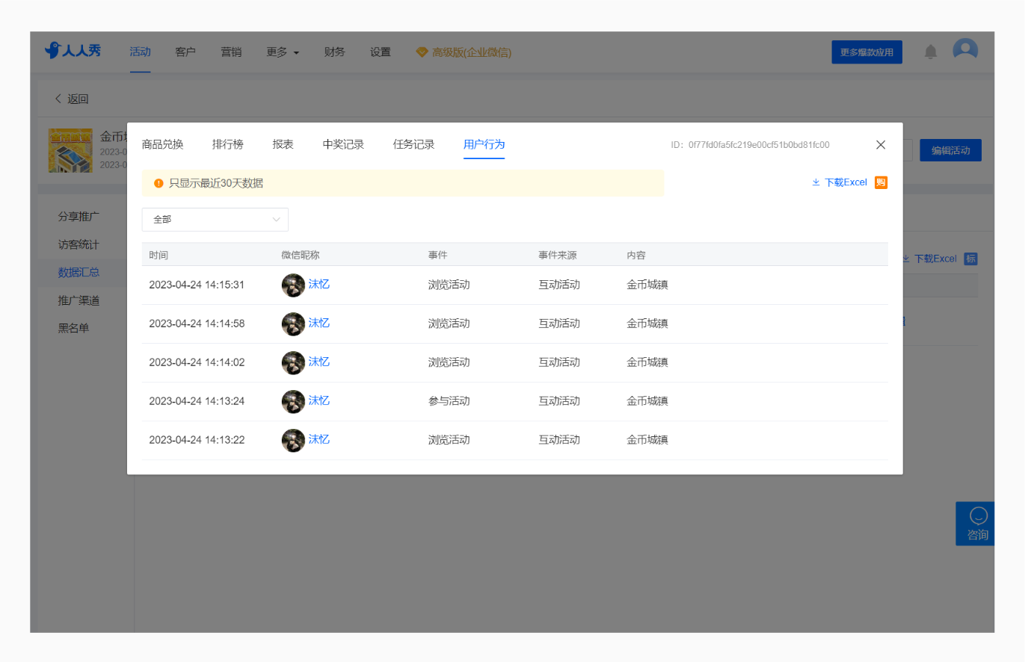Open the 中奖记录 tab
Image resolution: width=1028 pixels, height=662 pixels.
343,144
